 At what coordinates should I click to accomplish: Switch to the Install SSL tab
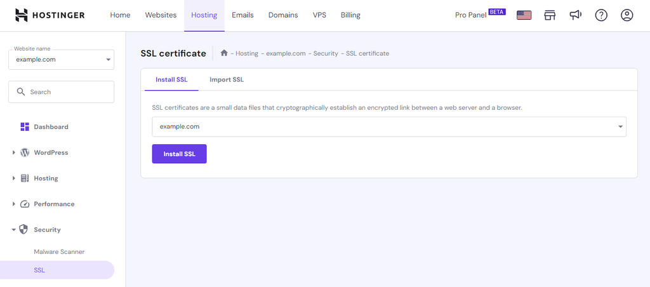tap(171, 79)
